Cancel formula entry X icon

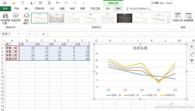[x=30, y=34]
